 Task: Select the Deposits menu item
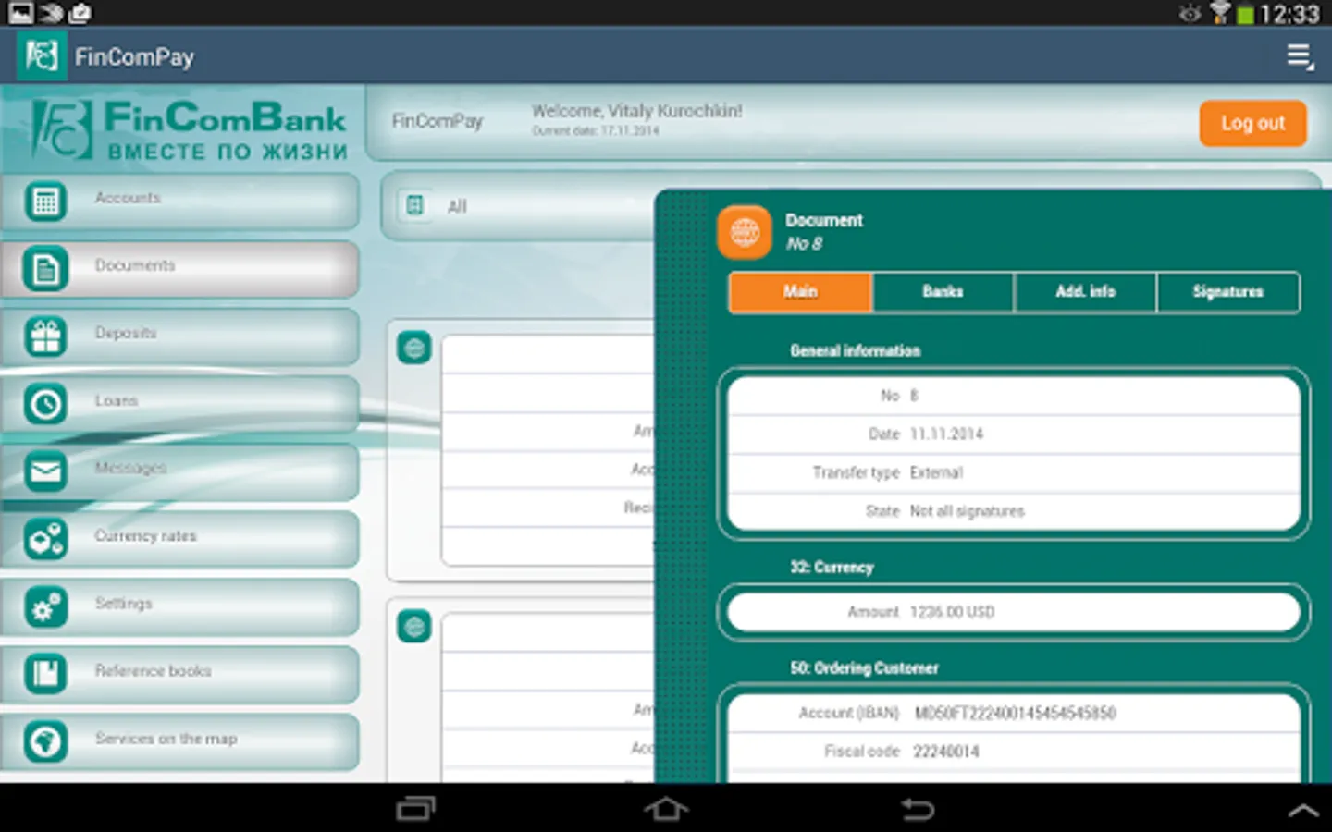click(179, 336)
